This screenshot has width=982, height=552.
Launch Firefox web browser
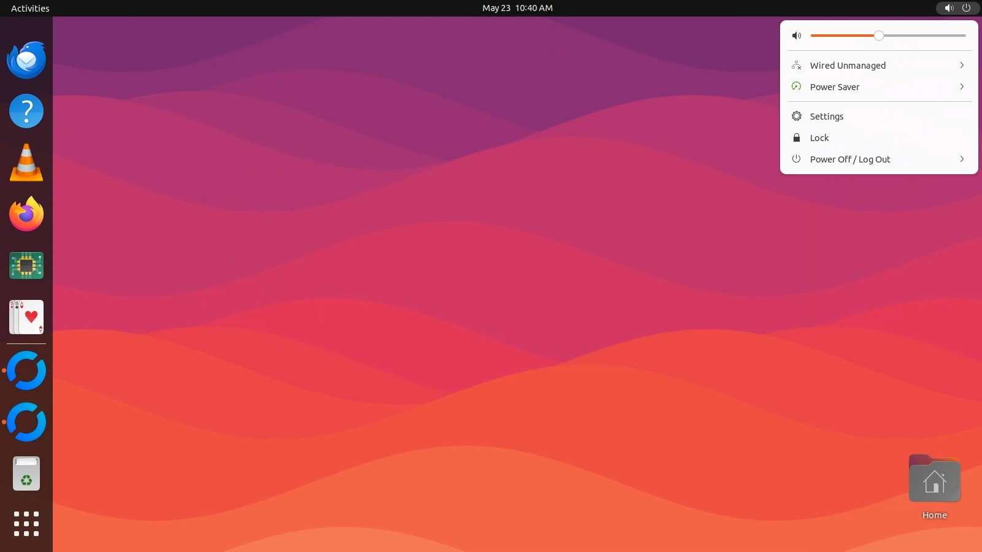(26, 214)
